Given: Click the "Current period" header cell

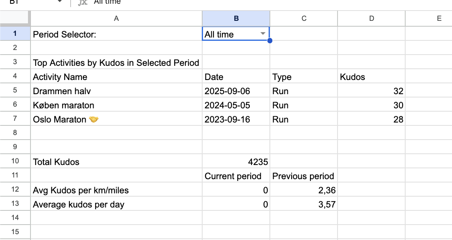Looking at the screenshot, I should pyautogui.click(x=236, y=176).
